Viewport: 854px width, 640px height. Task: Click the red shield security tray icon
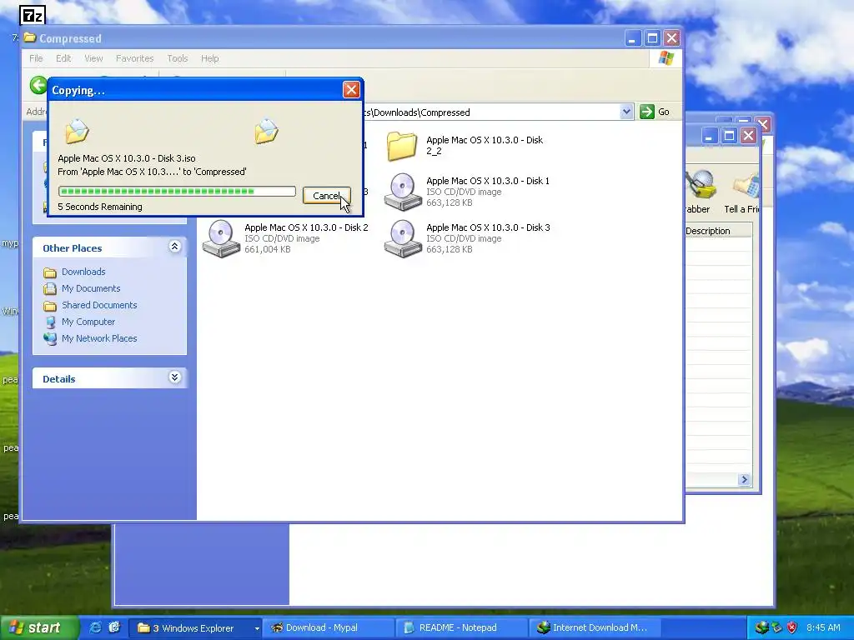(x=792, y=627)
